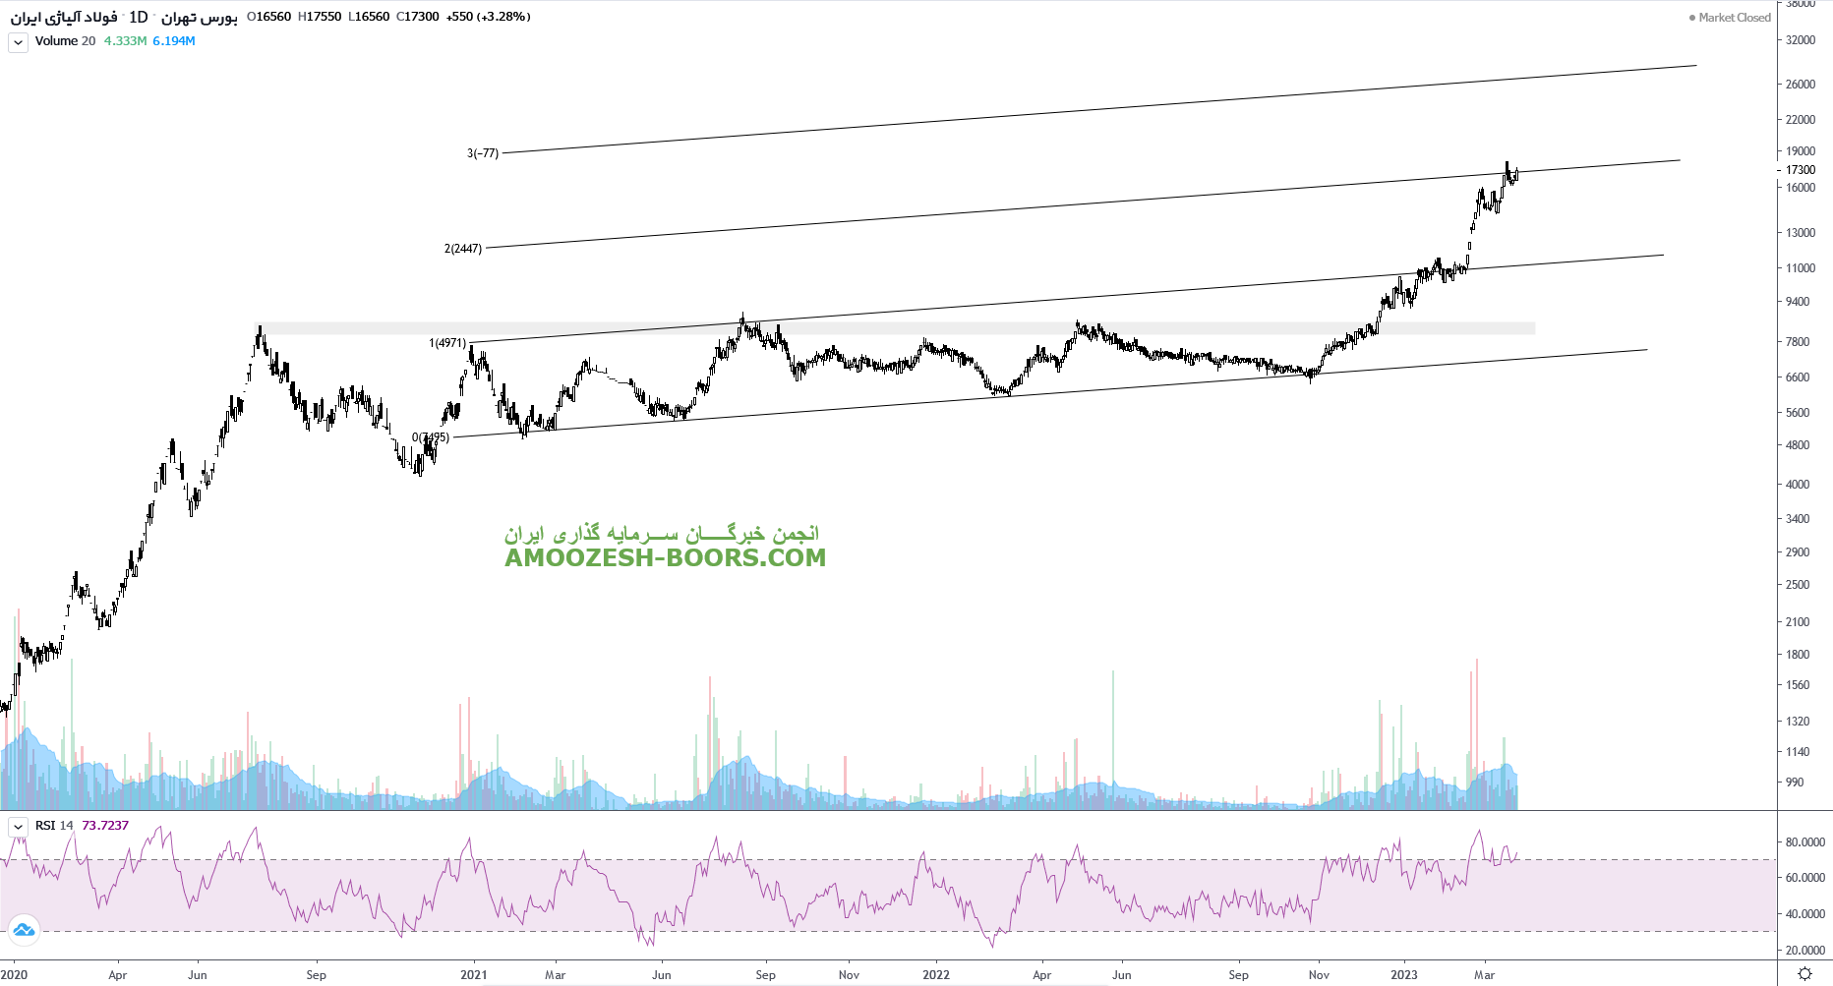Image resolution: width=1833 pixels, height=986 pixels.
Task: Click the 2021 label on time axis
Action: (474, 975)
